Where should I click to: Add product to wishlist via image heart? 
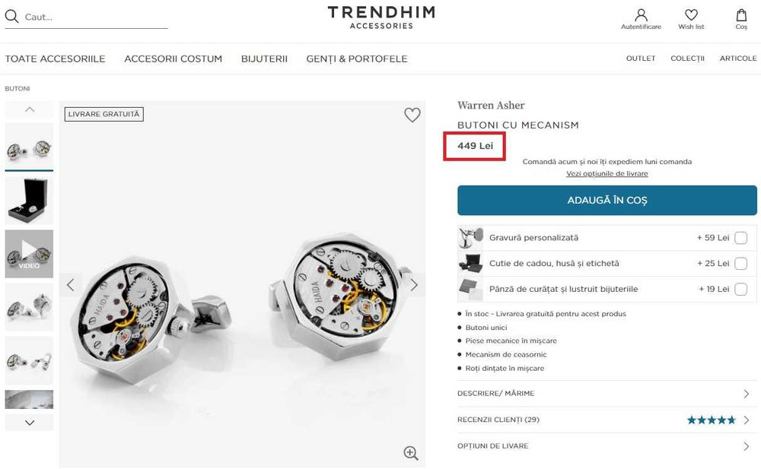pyautogui.click(x=412, y=115)
